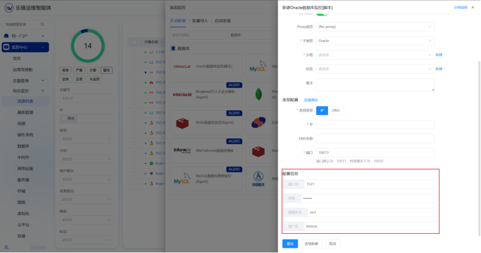
Task: Click the green MongoDB leaf icon
Action: [258, 94]
